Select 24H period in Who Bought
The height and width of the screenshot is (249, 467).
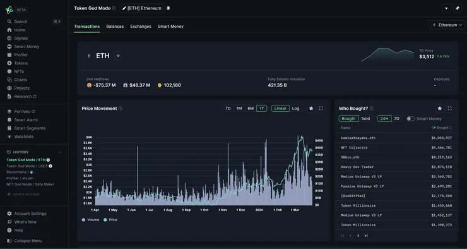384,119
